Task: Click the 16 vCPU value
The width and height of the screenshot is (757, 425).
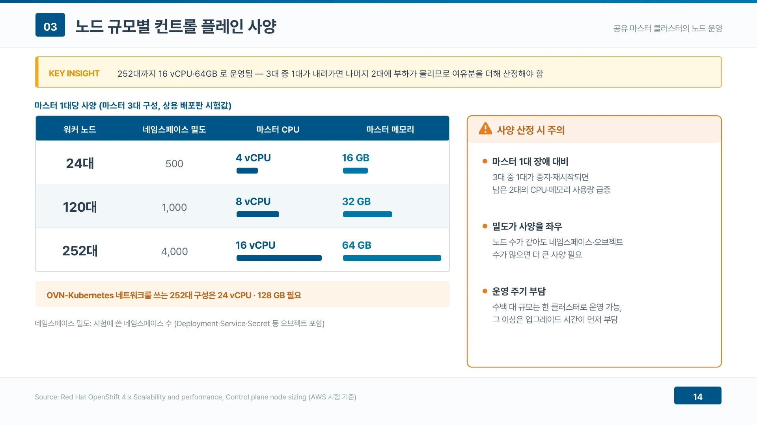Action: coord(255,245)
